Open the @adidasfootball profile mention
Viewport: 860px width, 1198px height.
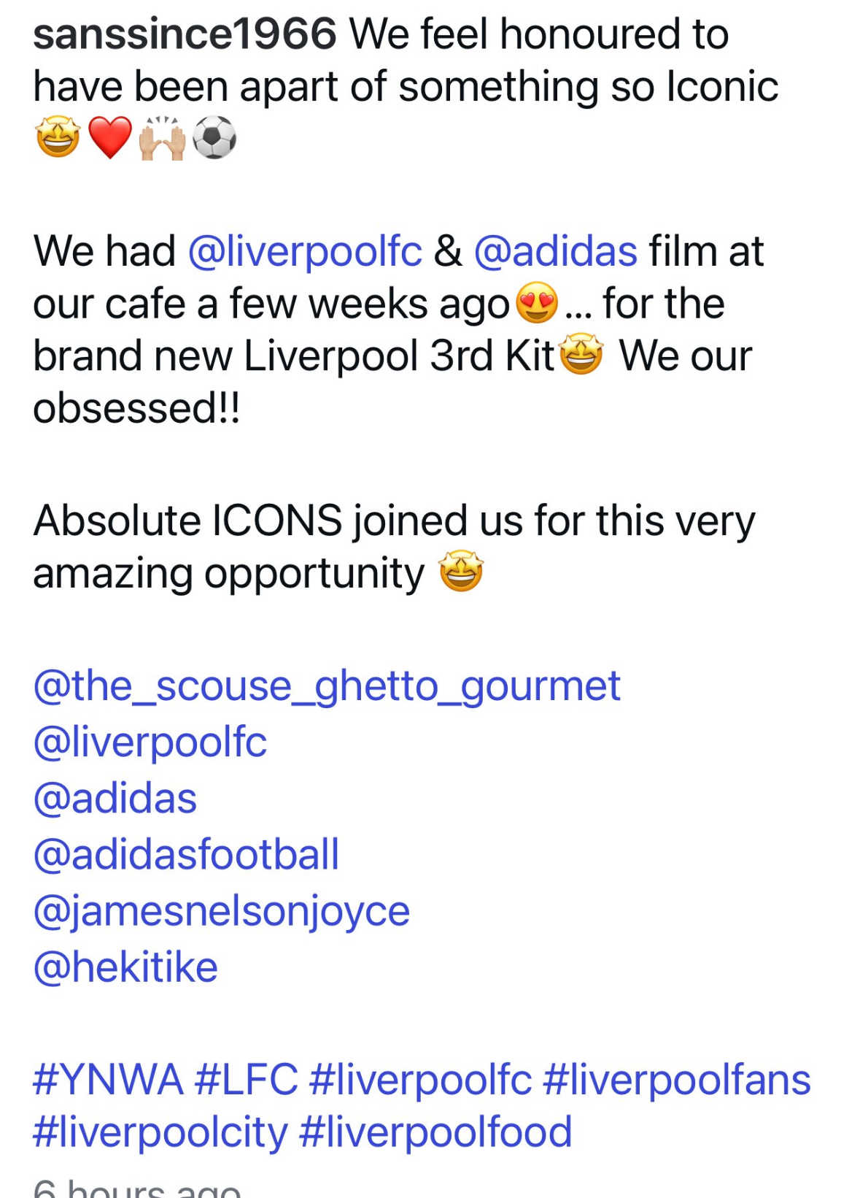coord(187,855)
